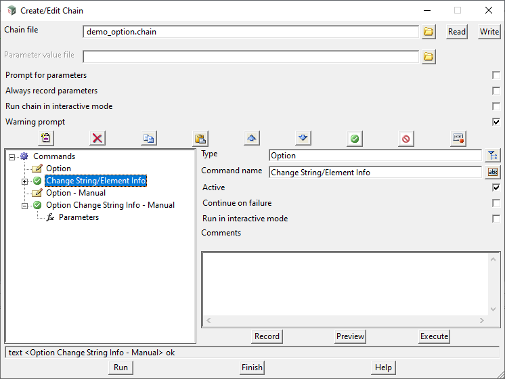Click the Execute button
Image resolution: width=505 pixels, height=379 pixels.
pyautogui.click(x=434, y=336)
